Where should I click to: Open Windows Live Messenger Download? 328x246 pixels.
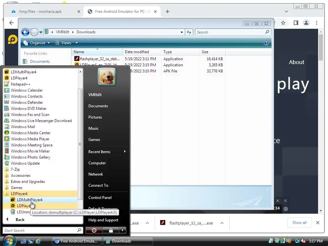coord(41,120)
